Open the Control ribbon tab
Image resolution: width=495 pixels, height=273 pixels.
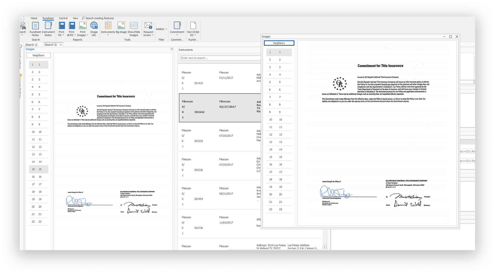63,18
